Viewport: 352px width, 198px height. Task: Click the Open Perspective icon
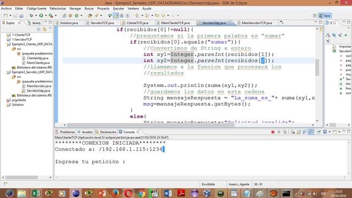point(315,15)
